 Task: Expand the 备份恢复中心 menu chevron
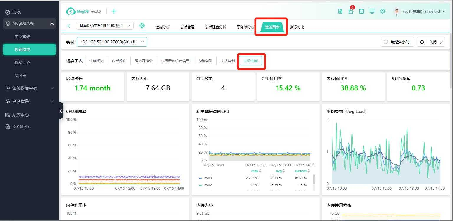(x=52, y=88)
